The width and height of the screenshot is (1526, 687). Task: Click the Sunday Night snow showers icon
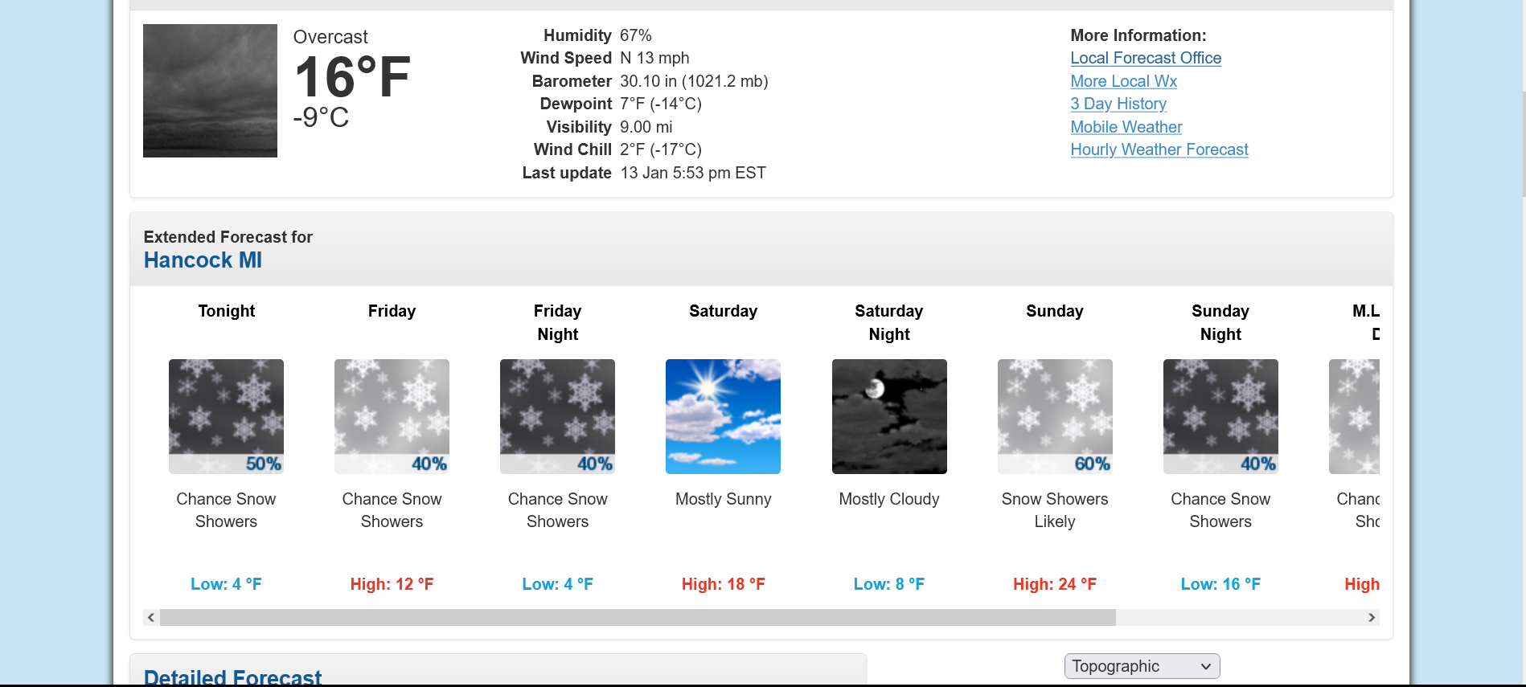(x=1220, y=416)
